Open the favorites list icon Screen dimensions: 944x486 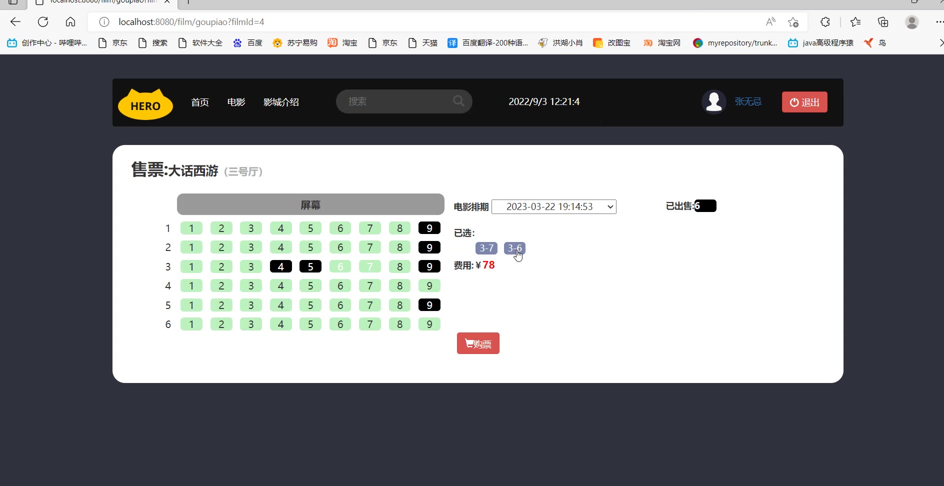(855, 22)
